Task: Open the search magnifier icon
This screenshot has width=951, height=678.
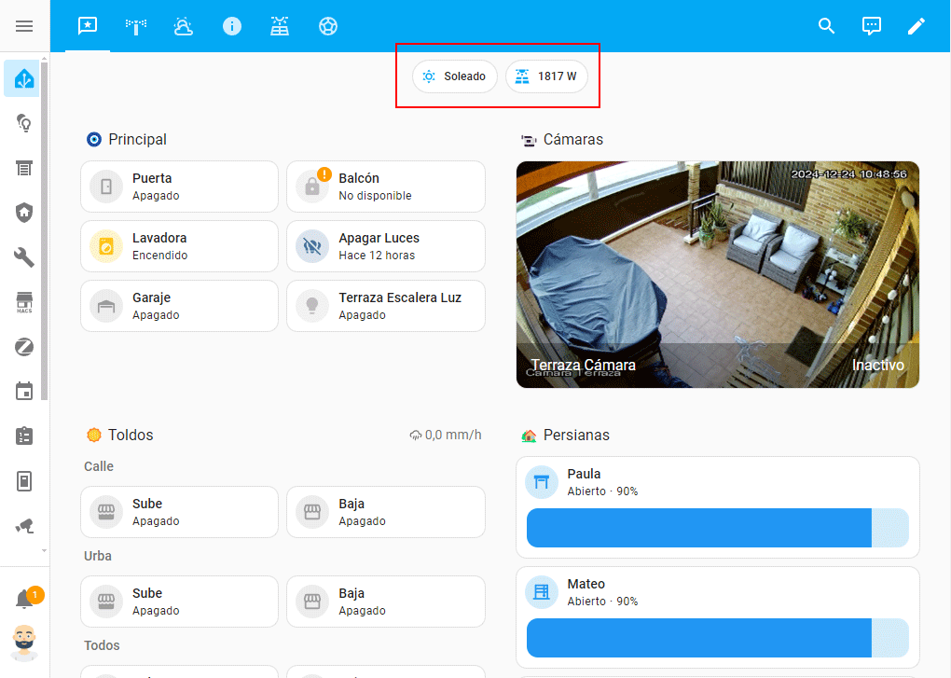Action: (x=826, y=26)
